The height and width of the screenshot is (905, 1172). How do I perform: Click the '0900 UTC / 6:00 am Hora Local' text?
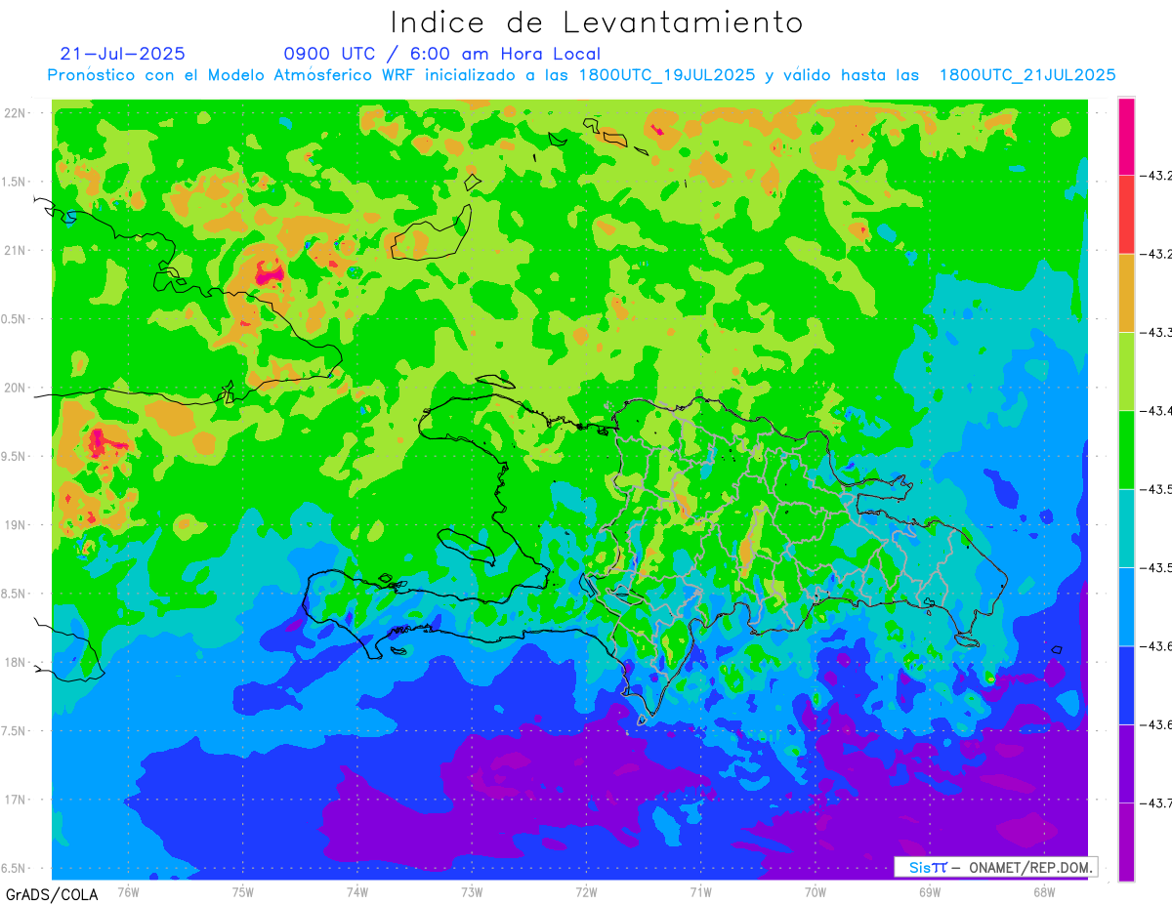point(442,54)
